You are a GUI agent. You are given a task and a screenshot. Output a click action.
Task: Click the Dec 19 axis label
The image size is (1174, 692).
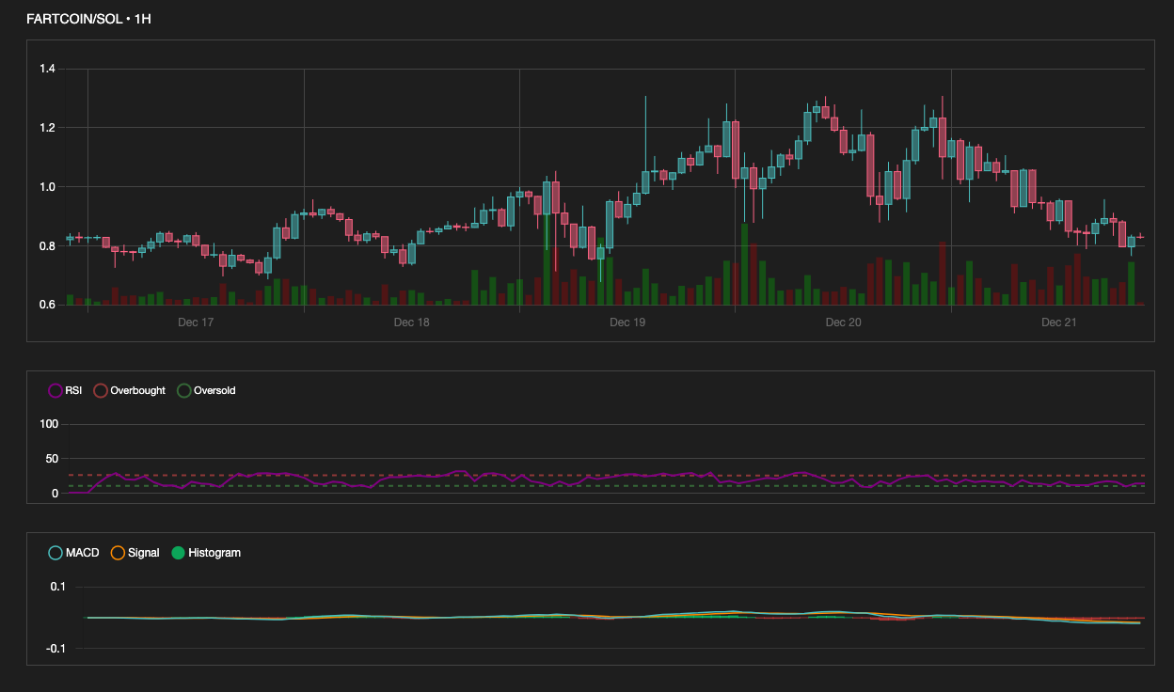626,322
